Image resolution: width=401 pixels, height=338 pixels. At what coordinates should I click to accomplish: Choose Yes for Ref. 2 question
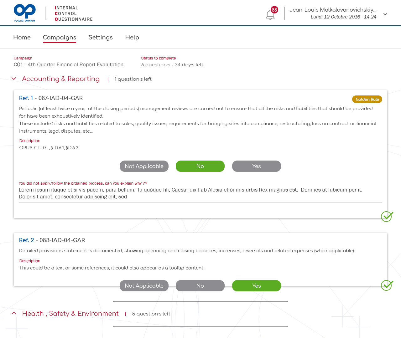click(x=257, y=286)
